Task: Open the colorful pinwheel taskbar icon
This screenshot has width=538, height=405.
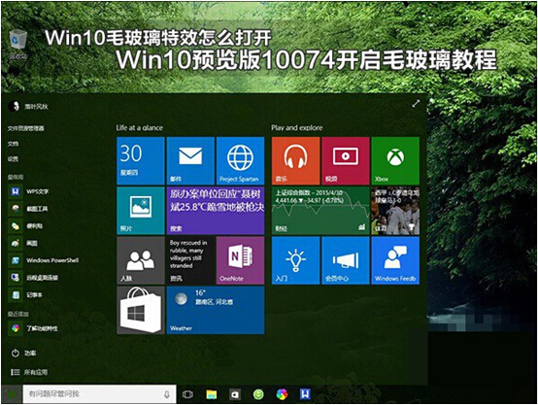Action: (x=282, y=394)
